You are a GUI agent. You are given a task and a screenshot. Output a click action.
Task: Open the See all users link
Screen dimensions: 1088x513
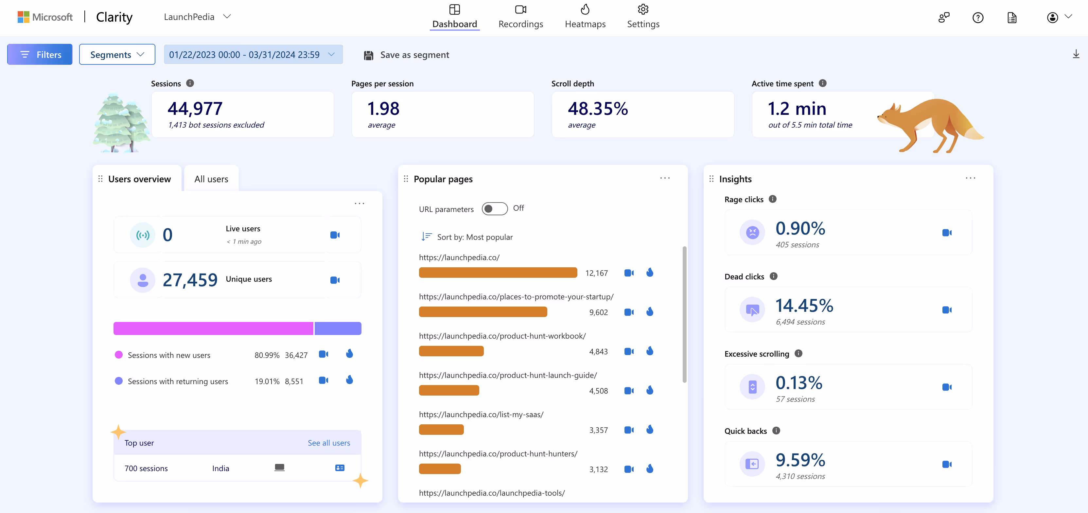point(329,443)
